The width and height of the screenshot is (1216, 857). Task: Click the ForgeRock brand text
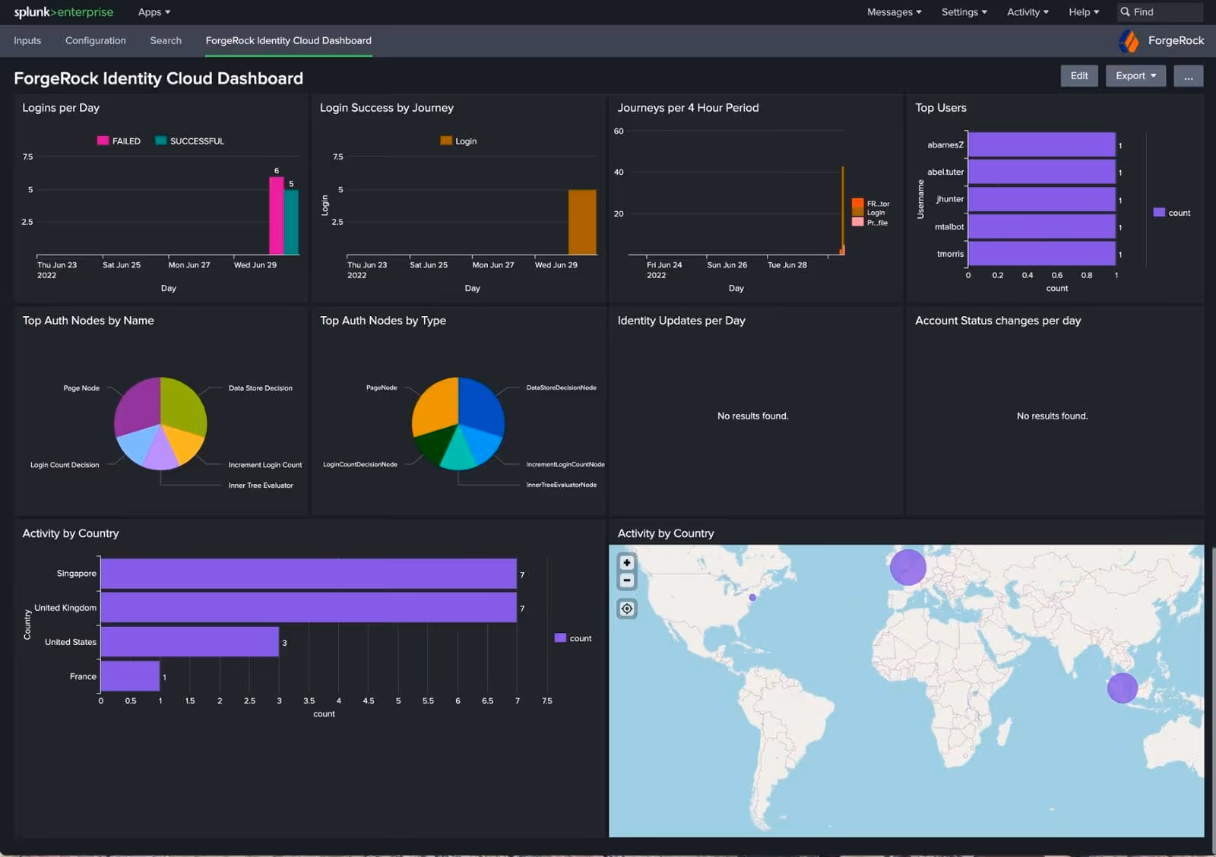[1176, 41]
